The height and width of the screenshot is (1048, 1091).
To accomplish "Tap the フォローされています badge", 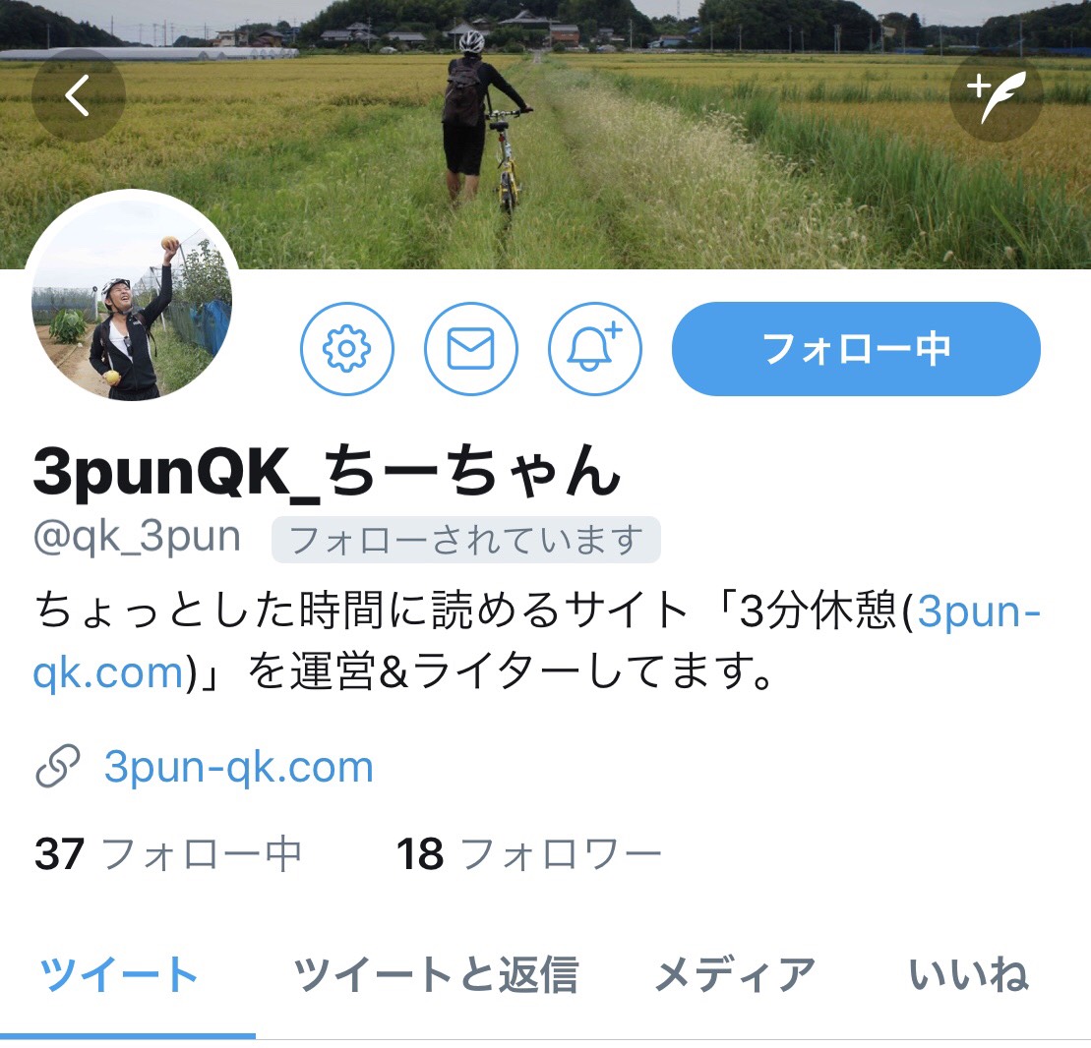I will point(466,540).
